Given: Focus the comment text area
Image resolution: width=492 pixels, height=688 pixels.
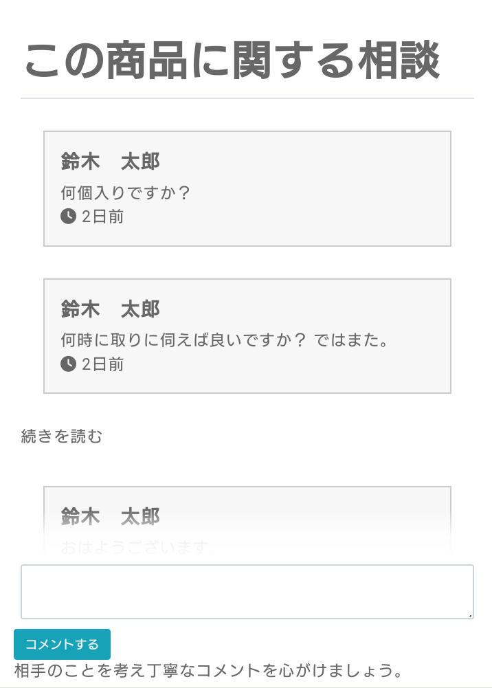Looking at the screenshot, I should 247,591.
